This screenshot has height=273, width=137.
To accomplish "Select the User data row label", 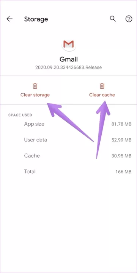I will coord(36,140).
